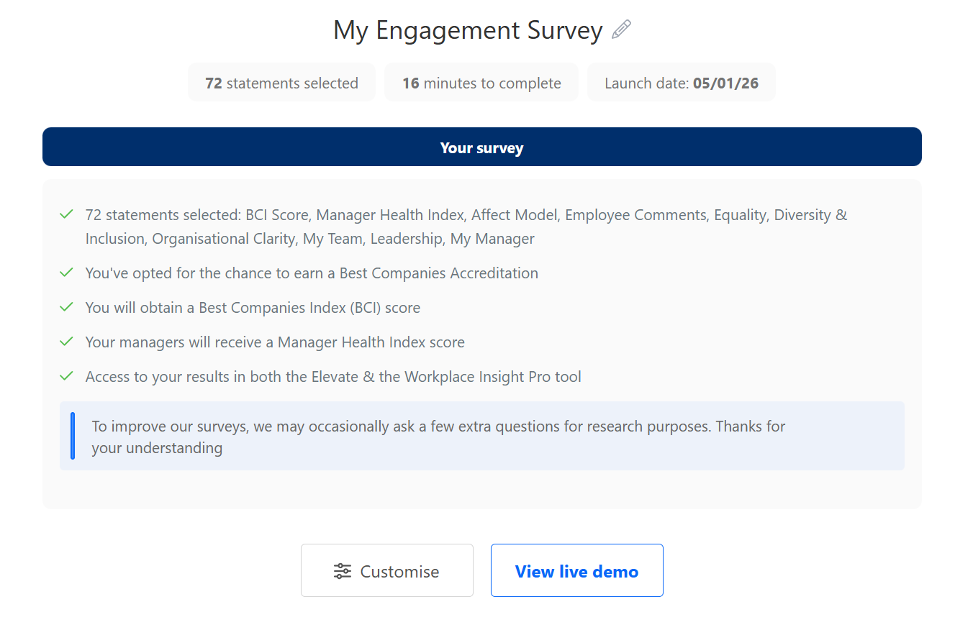Click the Elevate & Workplace Insight Pro text
The width and height of the screenshot is (955, 625).
(333, 377)
